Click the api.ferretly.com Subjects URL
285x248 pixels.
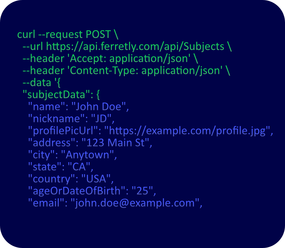[135, 46]
